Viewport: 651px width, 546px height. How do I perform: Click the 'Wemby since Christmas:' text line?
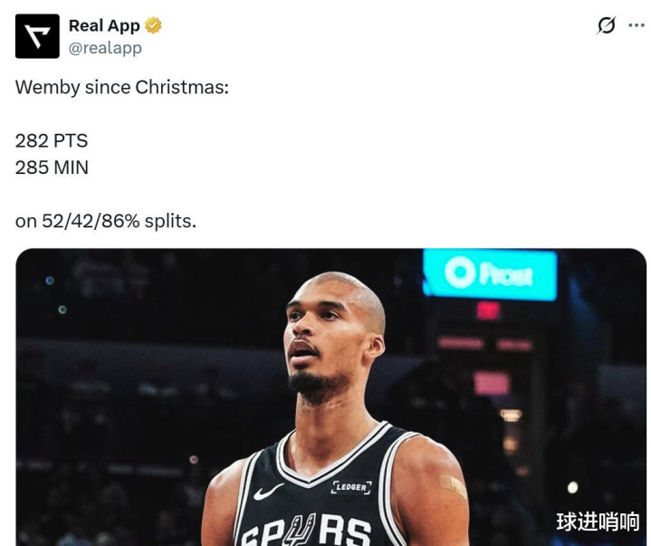point(122,87)
